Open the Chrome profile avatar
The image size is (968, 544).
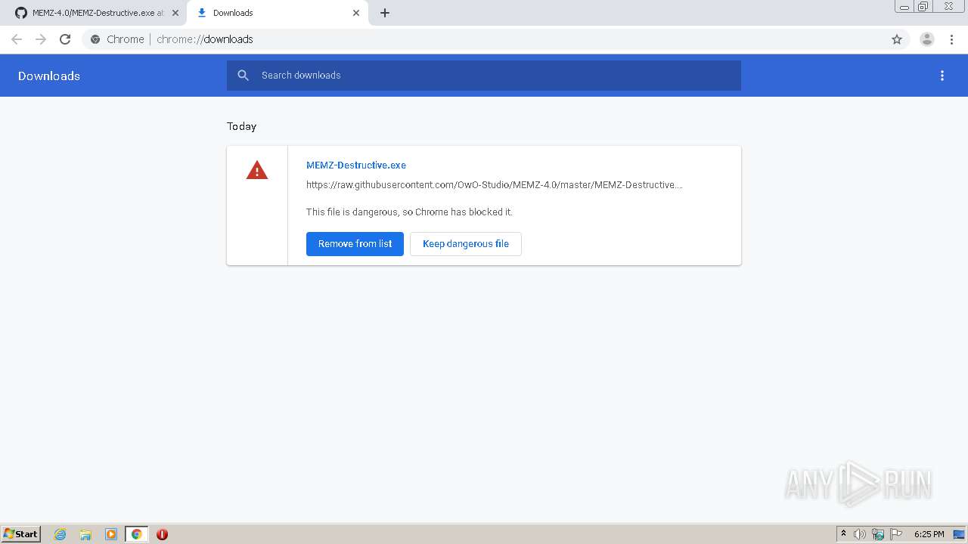click(927, 39)
